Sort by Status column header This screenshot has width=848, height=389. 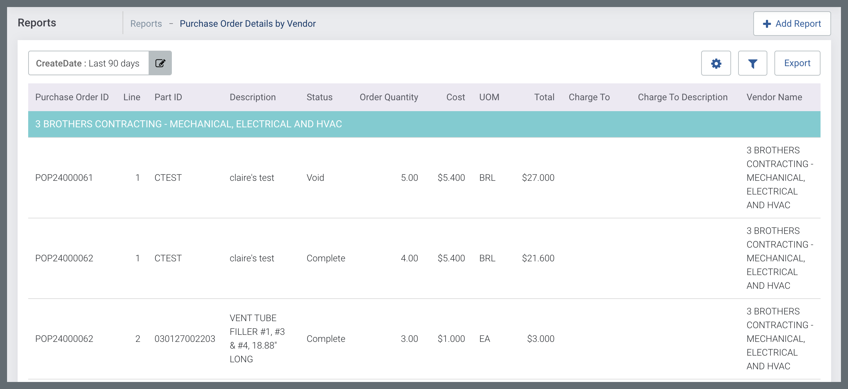pyautogui.click(x=319, y=97)
